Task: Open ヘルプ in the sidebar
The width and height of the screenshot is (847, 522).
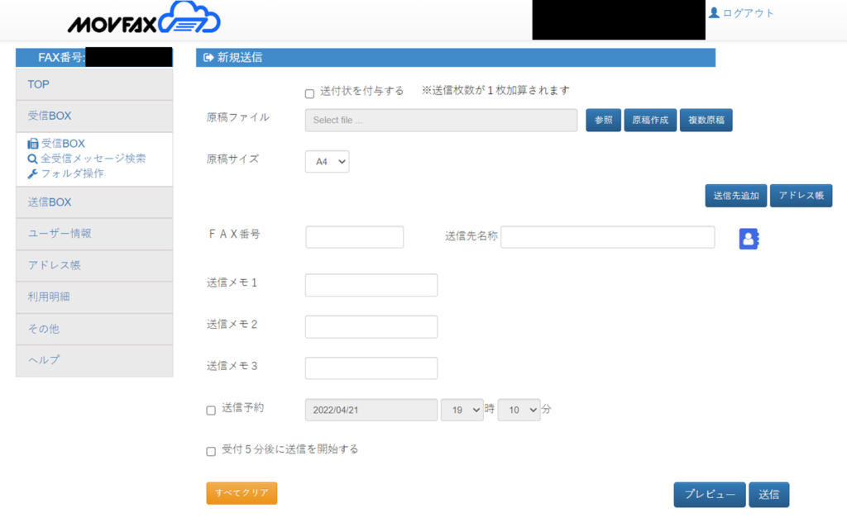Action: coord(94,360)
